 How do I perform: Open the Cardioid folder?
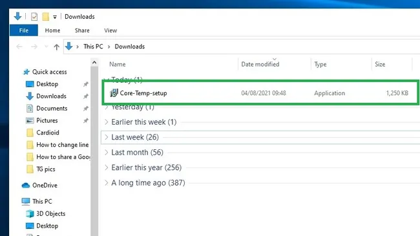click(48, 133)
